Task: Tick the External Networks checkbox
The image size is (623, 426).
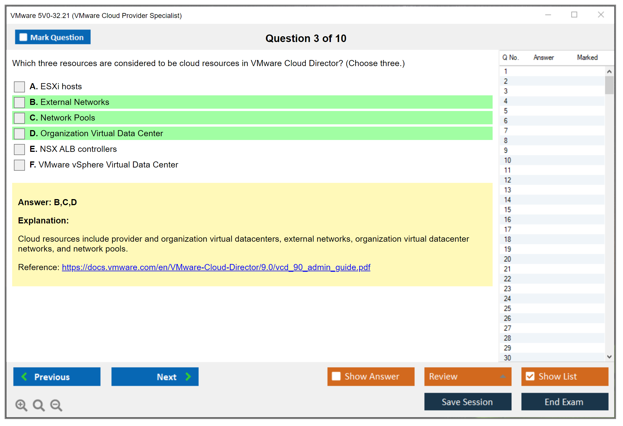Action: pos(19,102)
